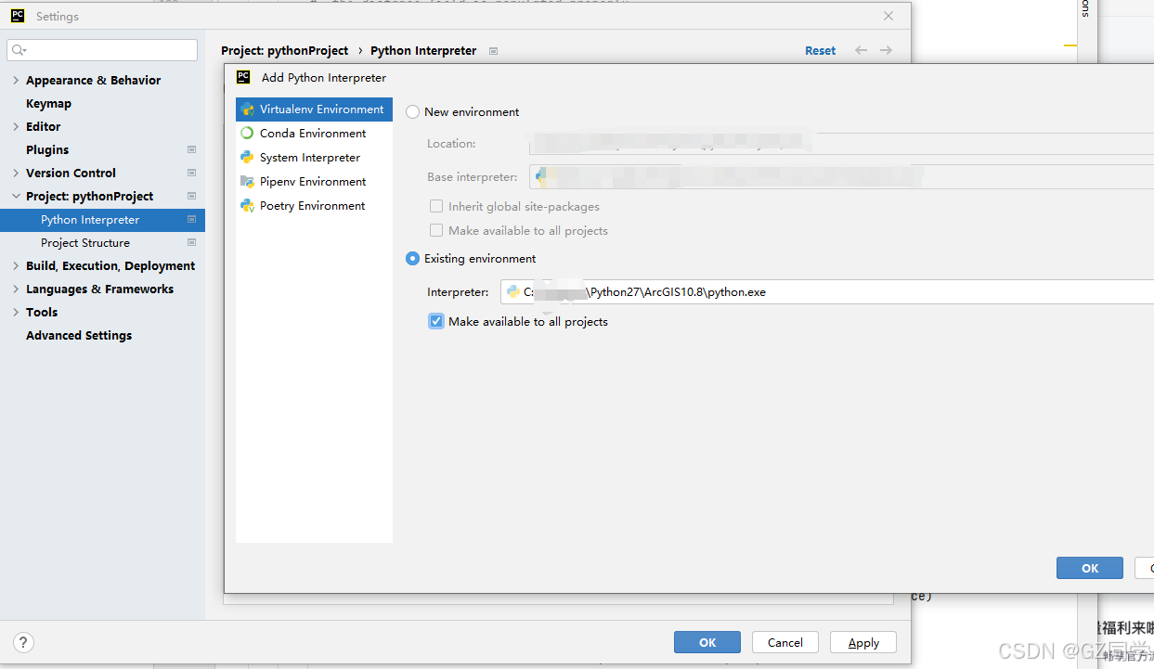The height and width of the screenshot is (669, 1154).
Task: Expand Languages & Frameworks section
Action: 16,289
